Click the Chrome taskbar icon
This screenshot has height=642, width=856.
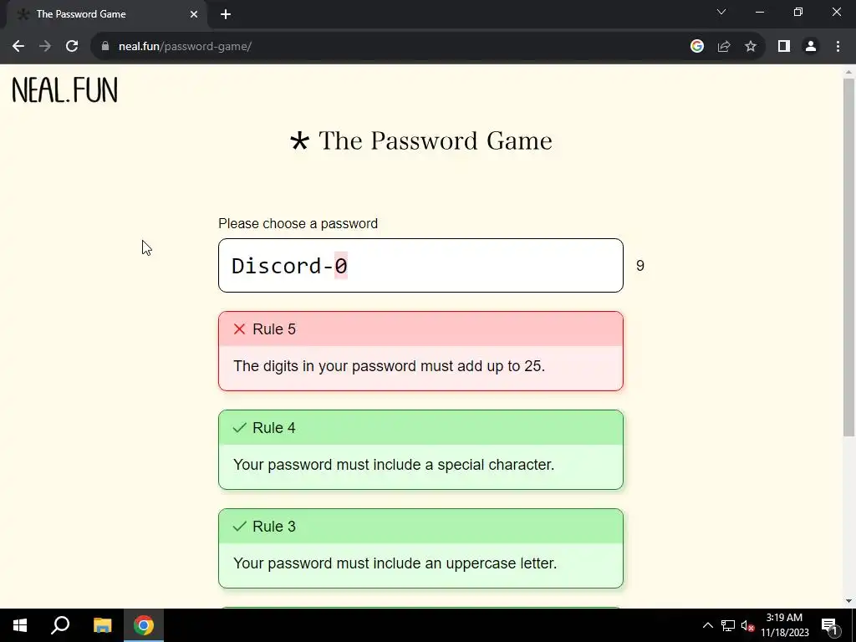(144, 625)
